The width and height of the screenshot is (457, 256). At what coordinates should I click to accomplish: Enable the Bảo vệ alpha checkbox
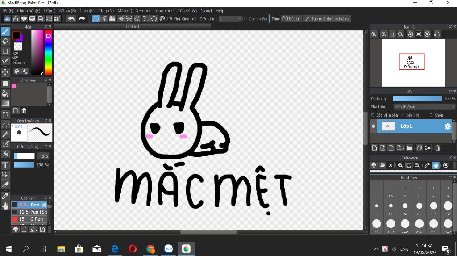tap(373, 115)
